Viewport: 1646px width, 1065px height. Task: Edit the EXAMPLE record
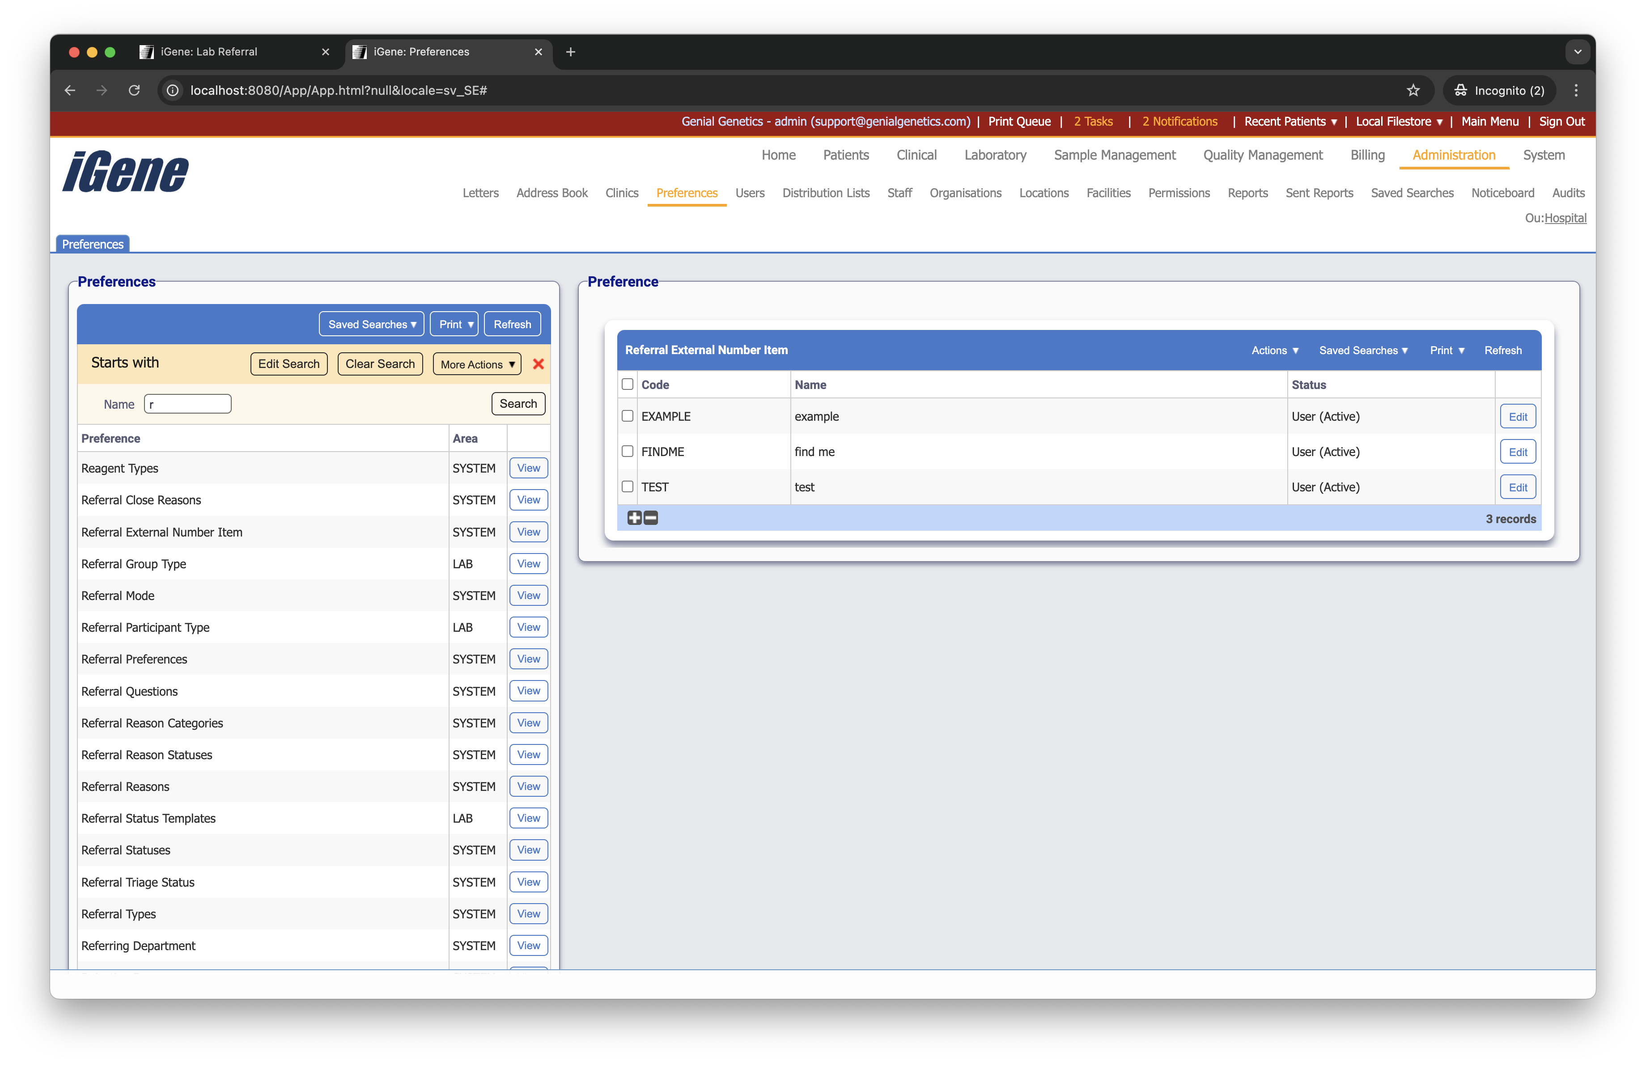tap(1517, 416)
